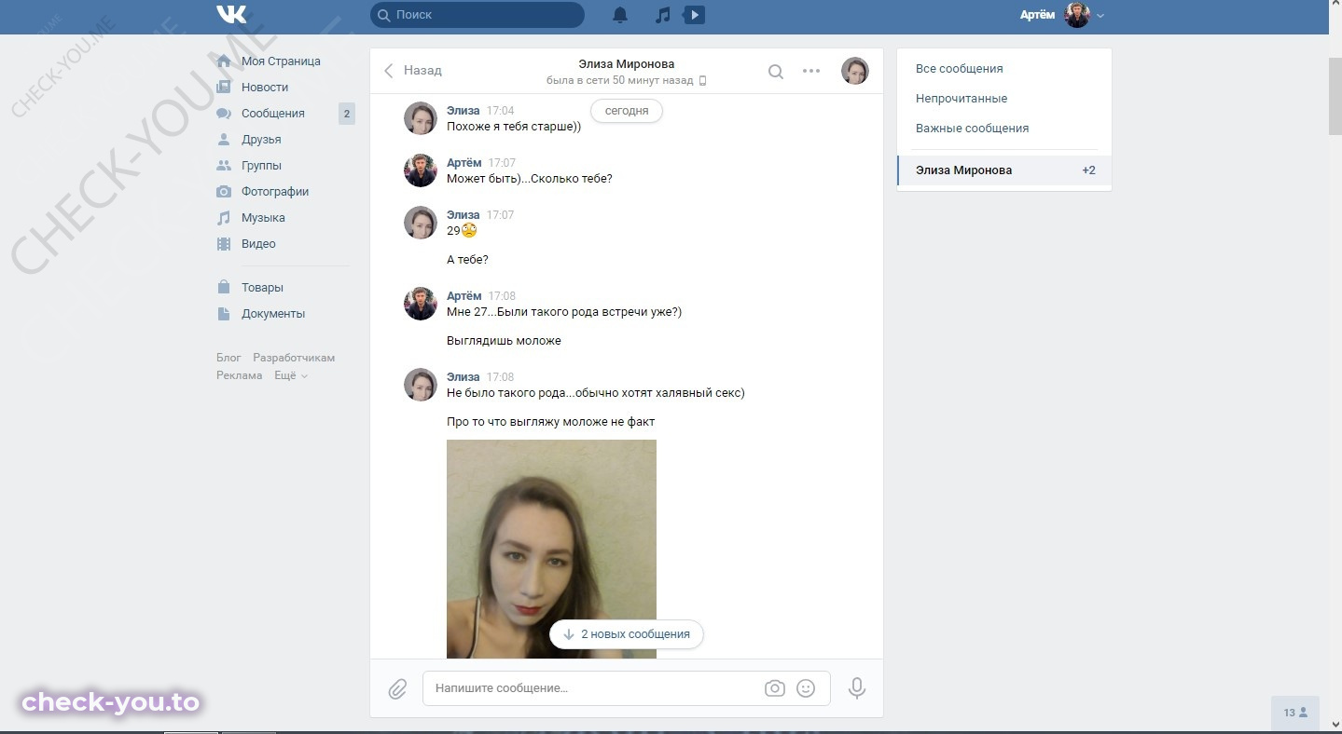Click Элиза's avatar next to 17:04 message
1342x734 pixels.
(x=421, y=118)
